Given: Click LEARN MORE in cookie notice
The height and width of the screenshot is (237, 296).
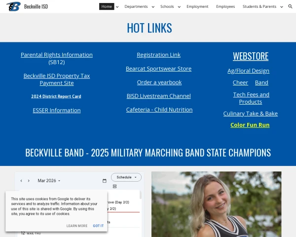Looking at the screenshot, I should pos(77,226).
